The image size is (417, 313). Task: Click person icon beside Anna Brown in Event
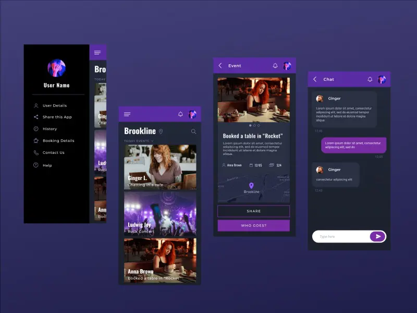tap(224, 165)
